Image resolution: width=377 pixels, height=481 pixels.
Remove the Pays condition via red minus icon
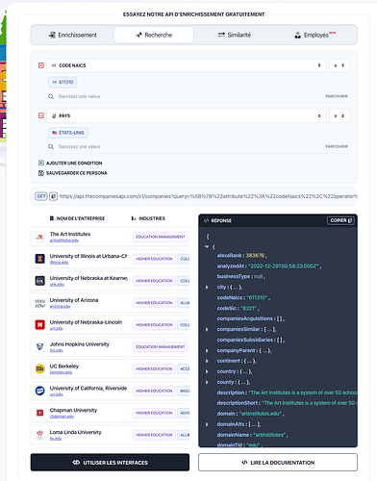(41, 115)
